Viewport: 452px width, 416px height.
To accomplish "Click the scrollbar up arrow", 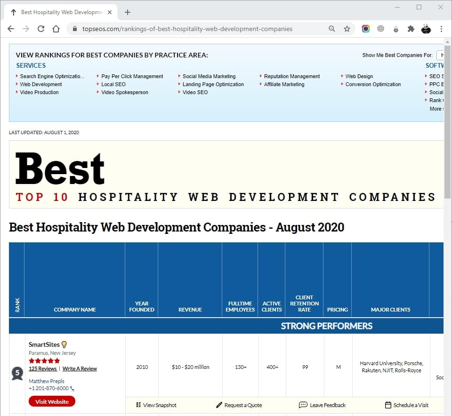I will 447,42.
